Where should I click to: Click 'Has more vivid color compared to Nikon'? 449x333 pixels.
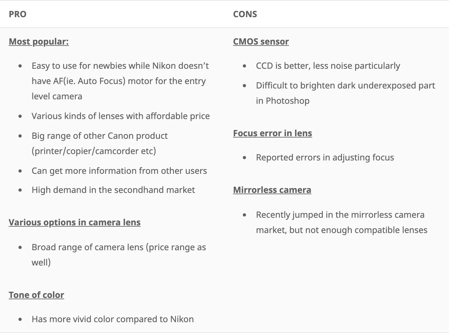113,319
